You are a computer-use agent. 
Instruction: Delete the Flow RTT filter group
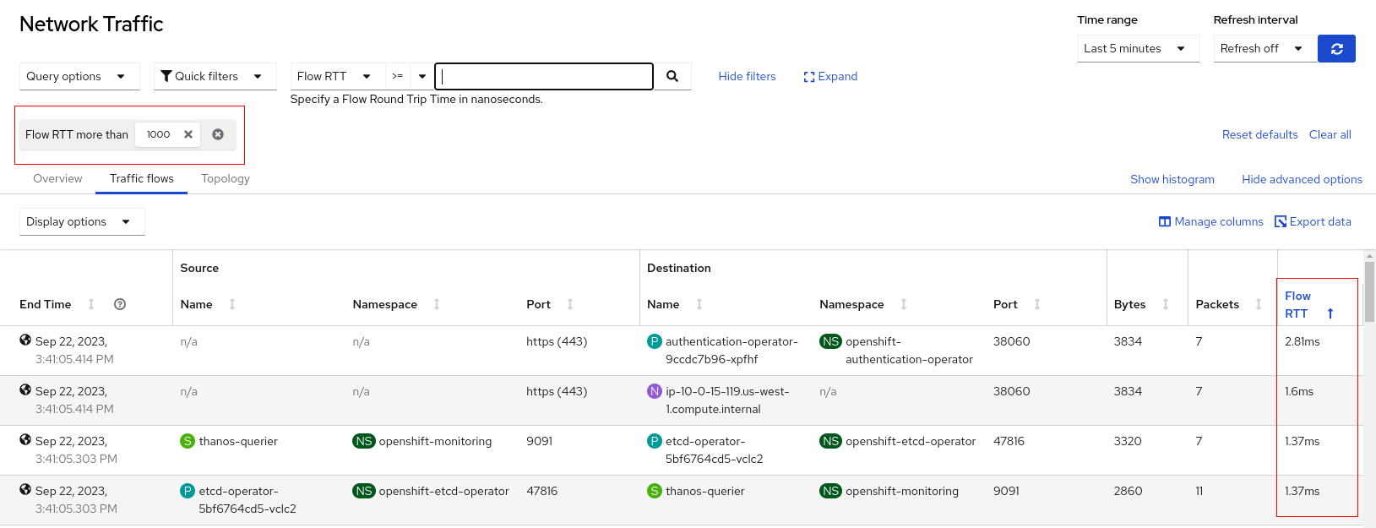pos(218,134)
